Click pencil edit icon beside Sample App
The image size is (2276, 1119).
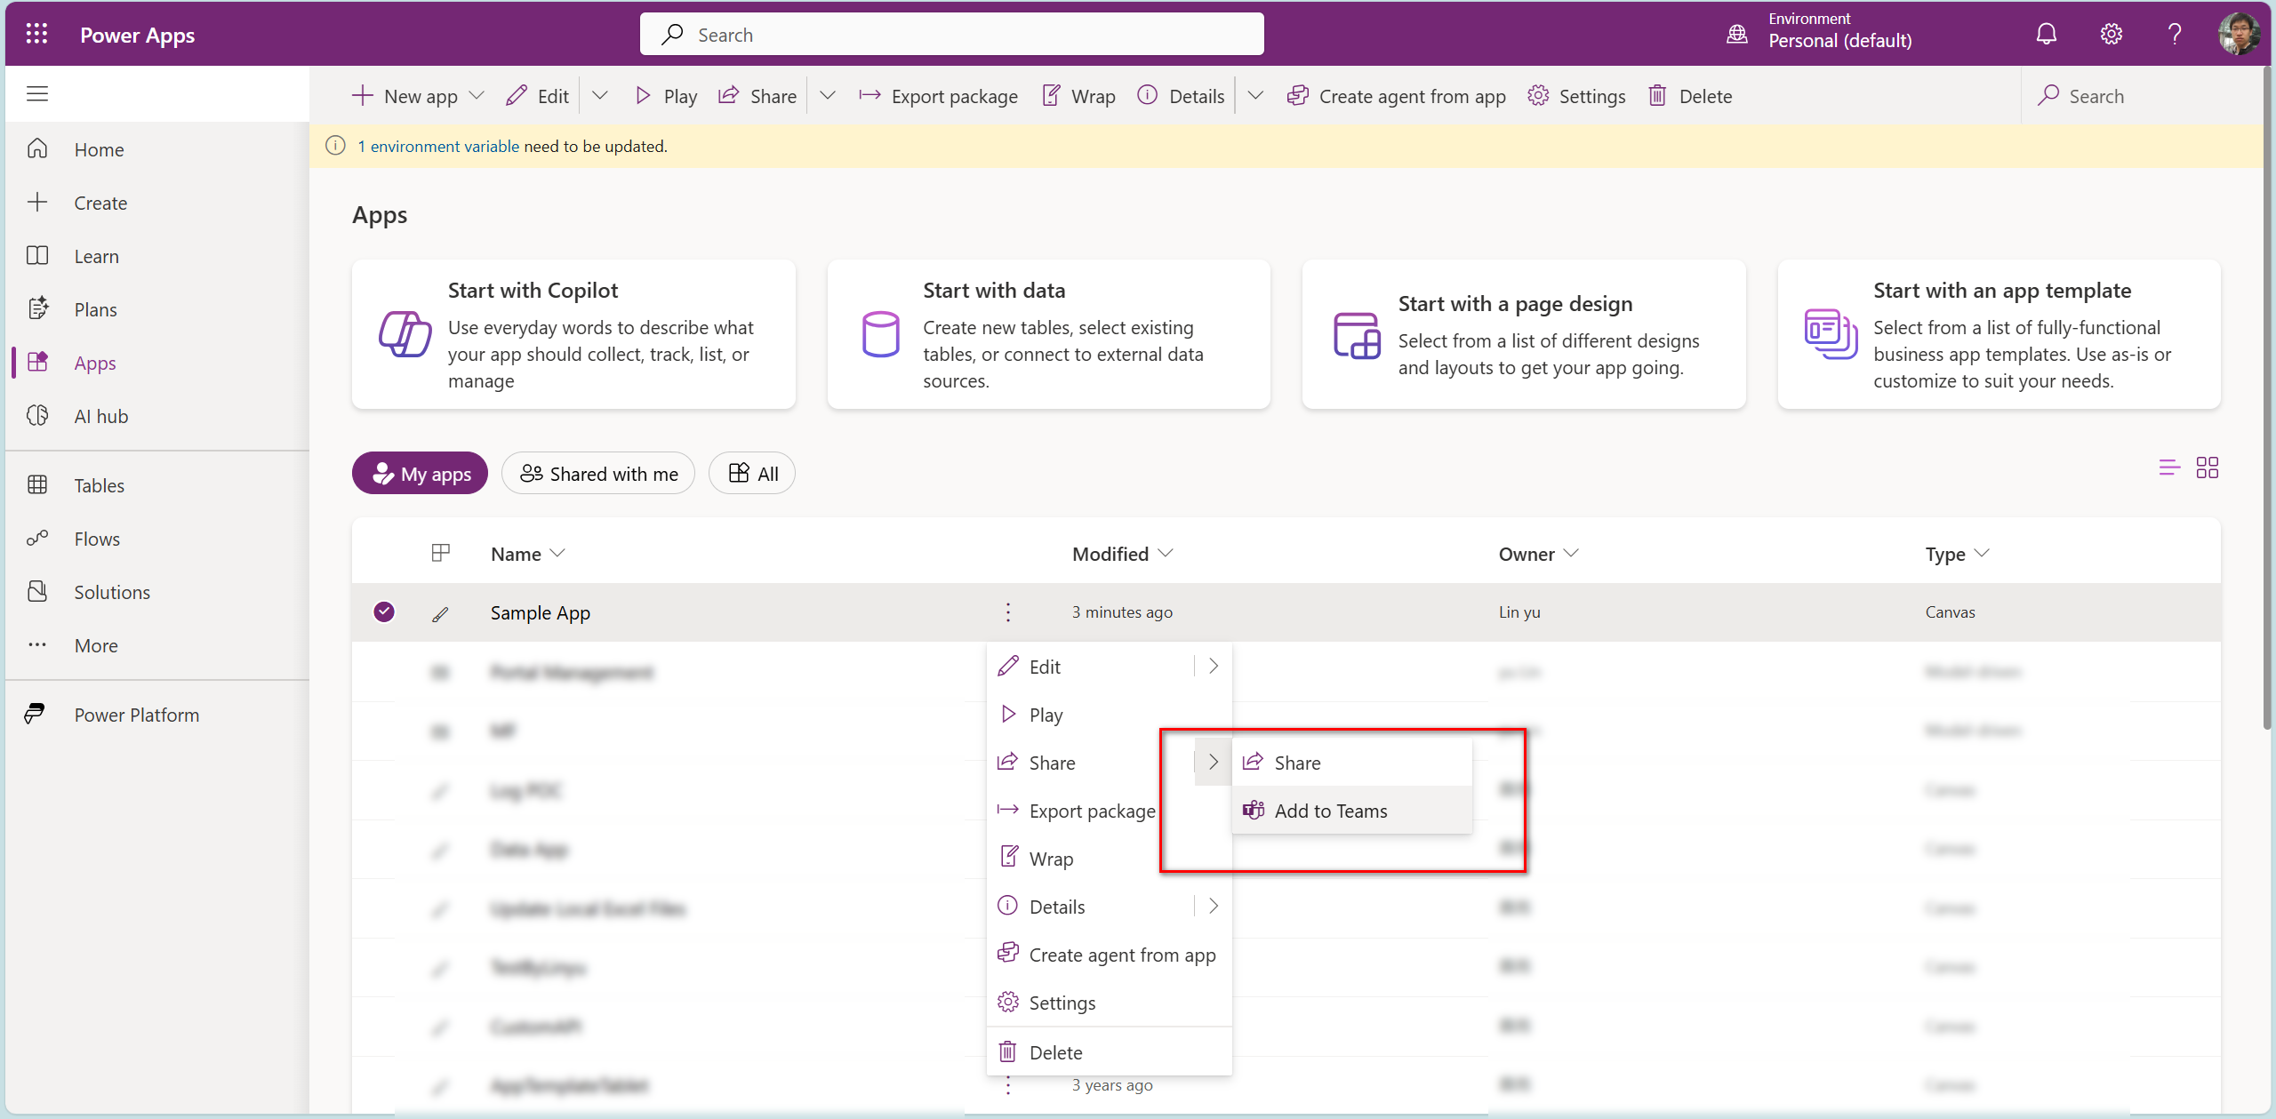(x=440, y=613)
